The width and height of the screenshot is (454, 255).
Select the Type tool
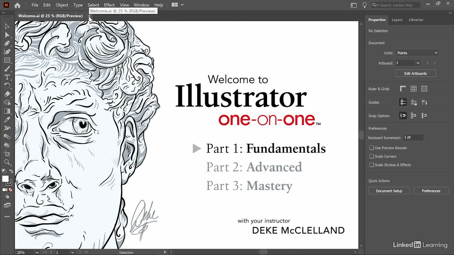tap(7, 77)
